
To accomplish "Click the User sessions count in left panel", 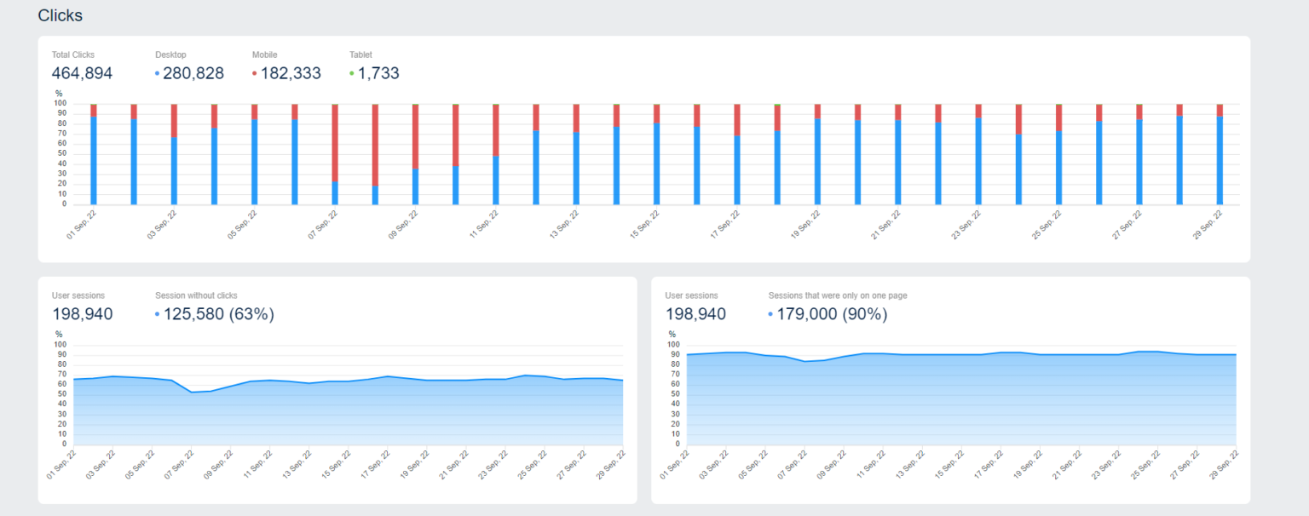I will pos(82,313).
